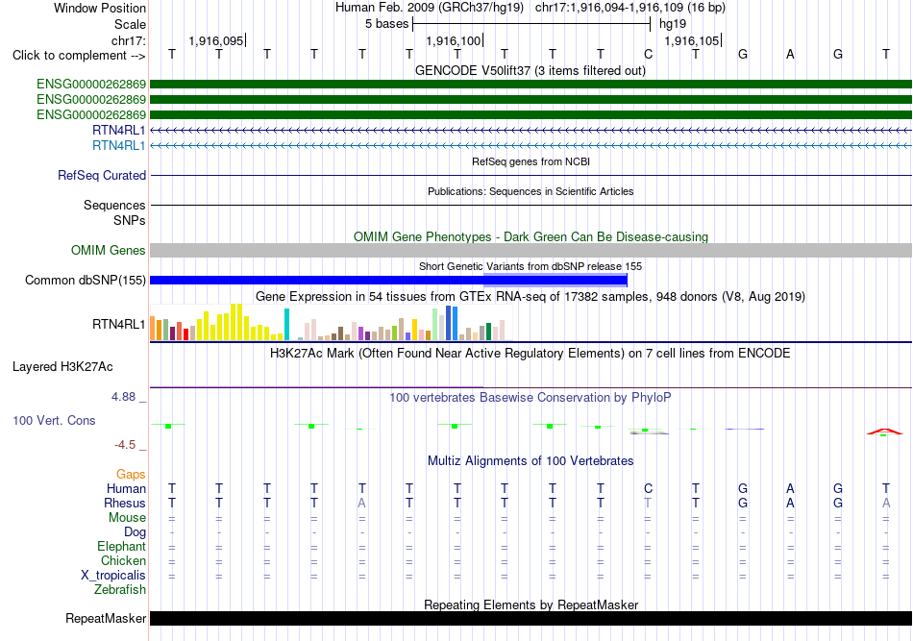Click the blue Common dbSNP variant bar

(x=388, y=280)
